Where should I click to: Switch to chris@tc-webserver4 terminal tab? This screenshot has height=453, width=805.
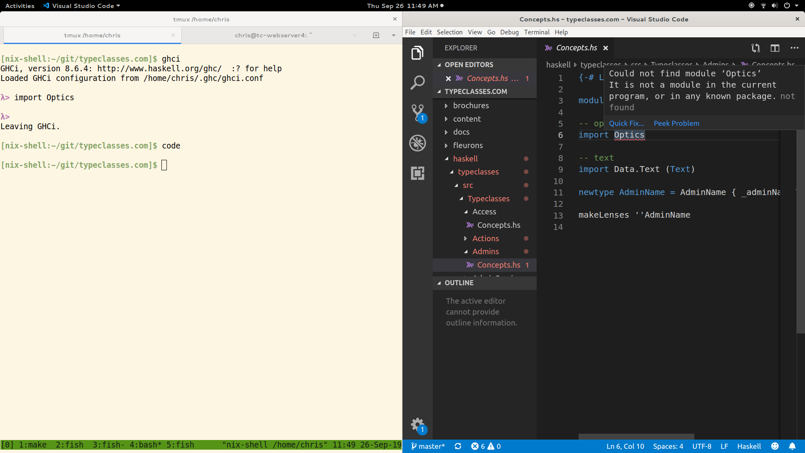273,35
